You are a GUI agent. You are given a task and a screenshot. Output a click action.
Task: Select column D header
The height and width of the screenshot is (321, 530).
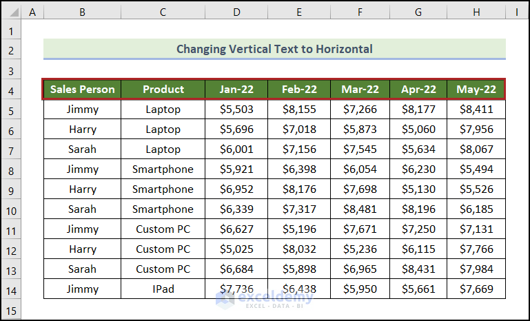point(236,11)
